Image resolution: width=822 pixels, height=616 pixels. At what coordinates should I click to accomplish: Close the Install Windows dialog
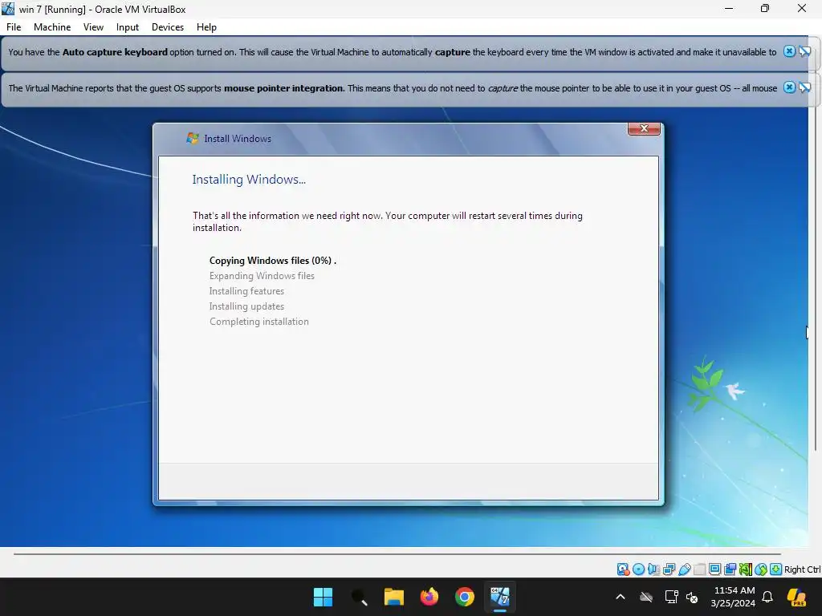click(644, 129)
